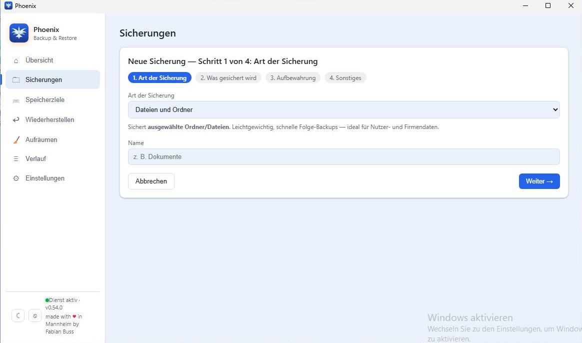The height and width of the screenshot is (343, 582).
Task: Click the 'Sicherungen' page heading
Action: tap(147, 33)
